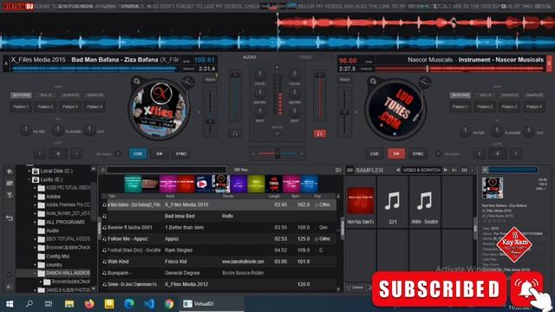Select ROLLS pad mode on the left deck

(46, 95)
